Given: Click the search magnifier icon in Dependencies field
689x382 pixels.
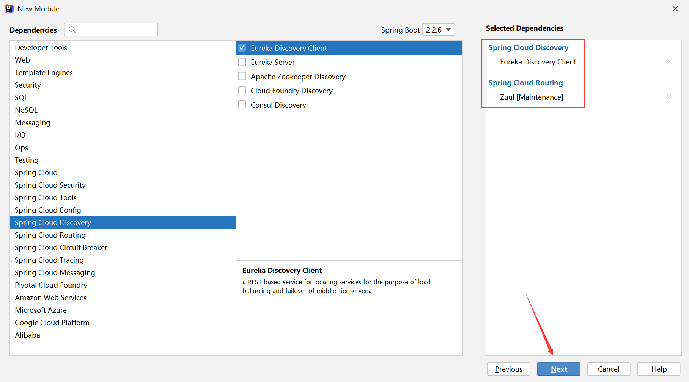Looking at the screenshot, I should pyautogui.click(x=72, y=30).
